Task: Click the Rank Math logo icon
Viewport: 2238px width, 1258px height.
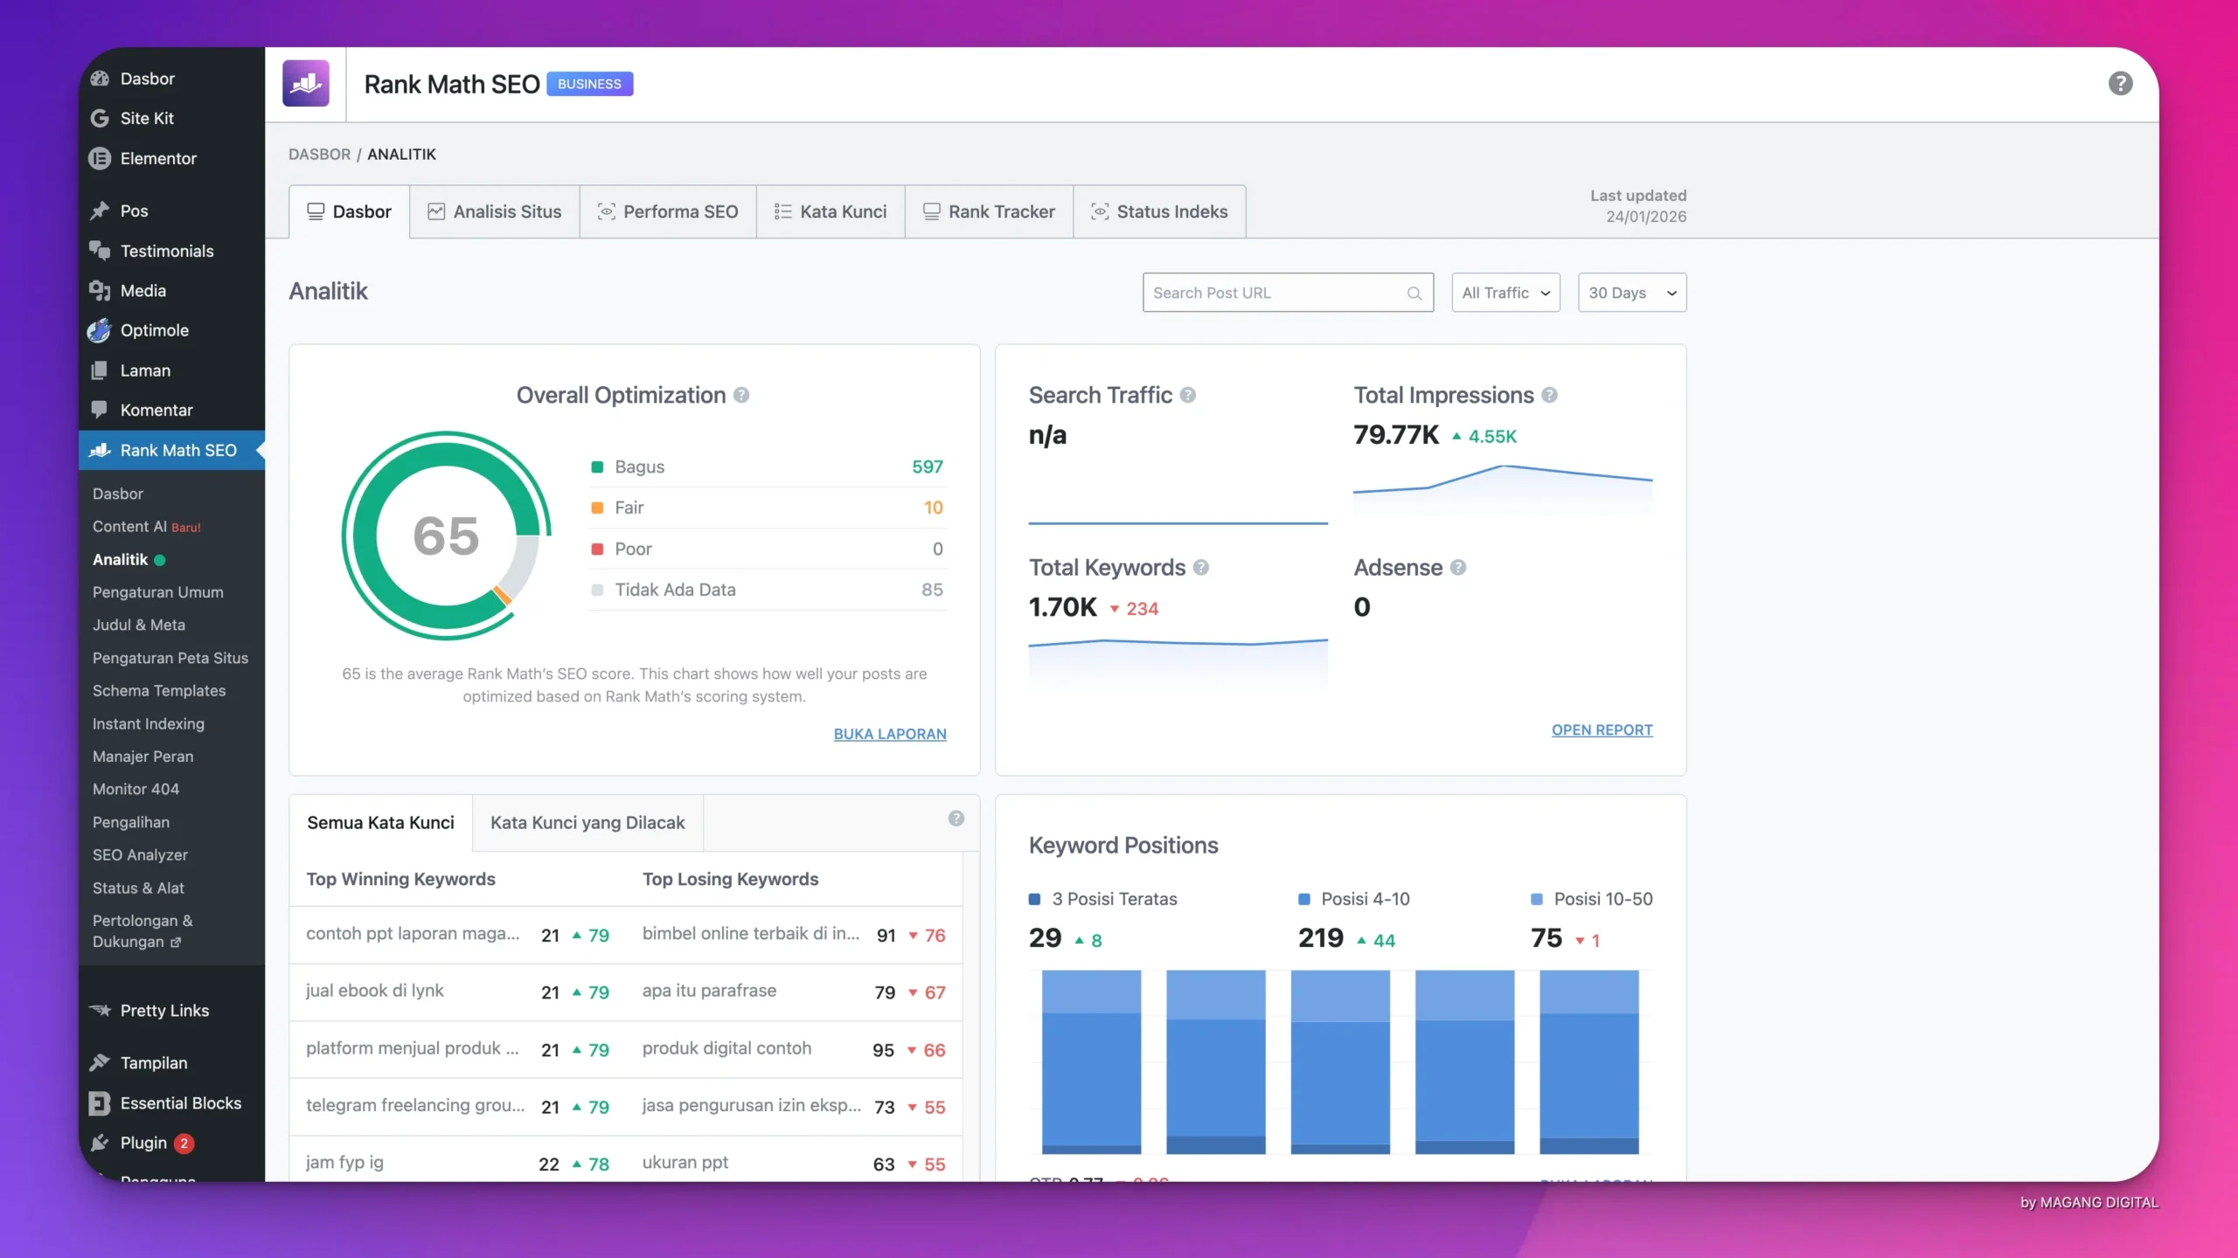Action: click(x=305, y=84)
